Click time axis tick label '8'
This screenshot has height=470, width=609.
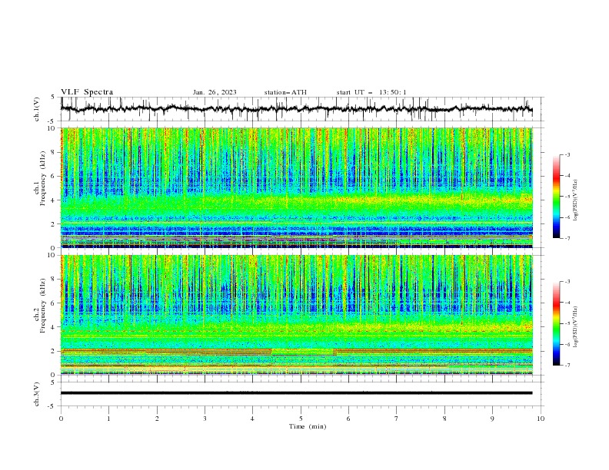(444, 419)
